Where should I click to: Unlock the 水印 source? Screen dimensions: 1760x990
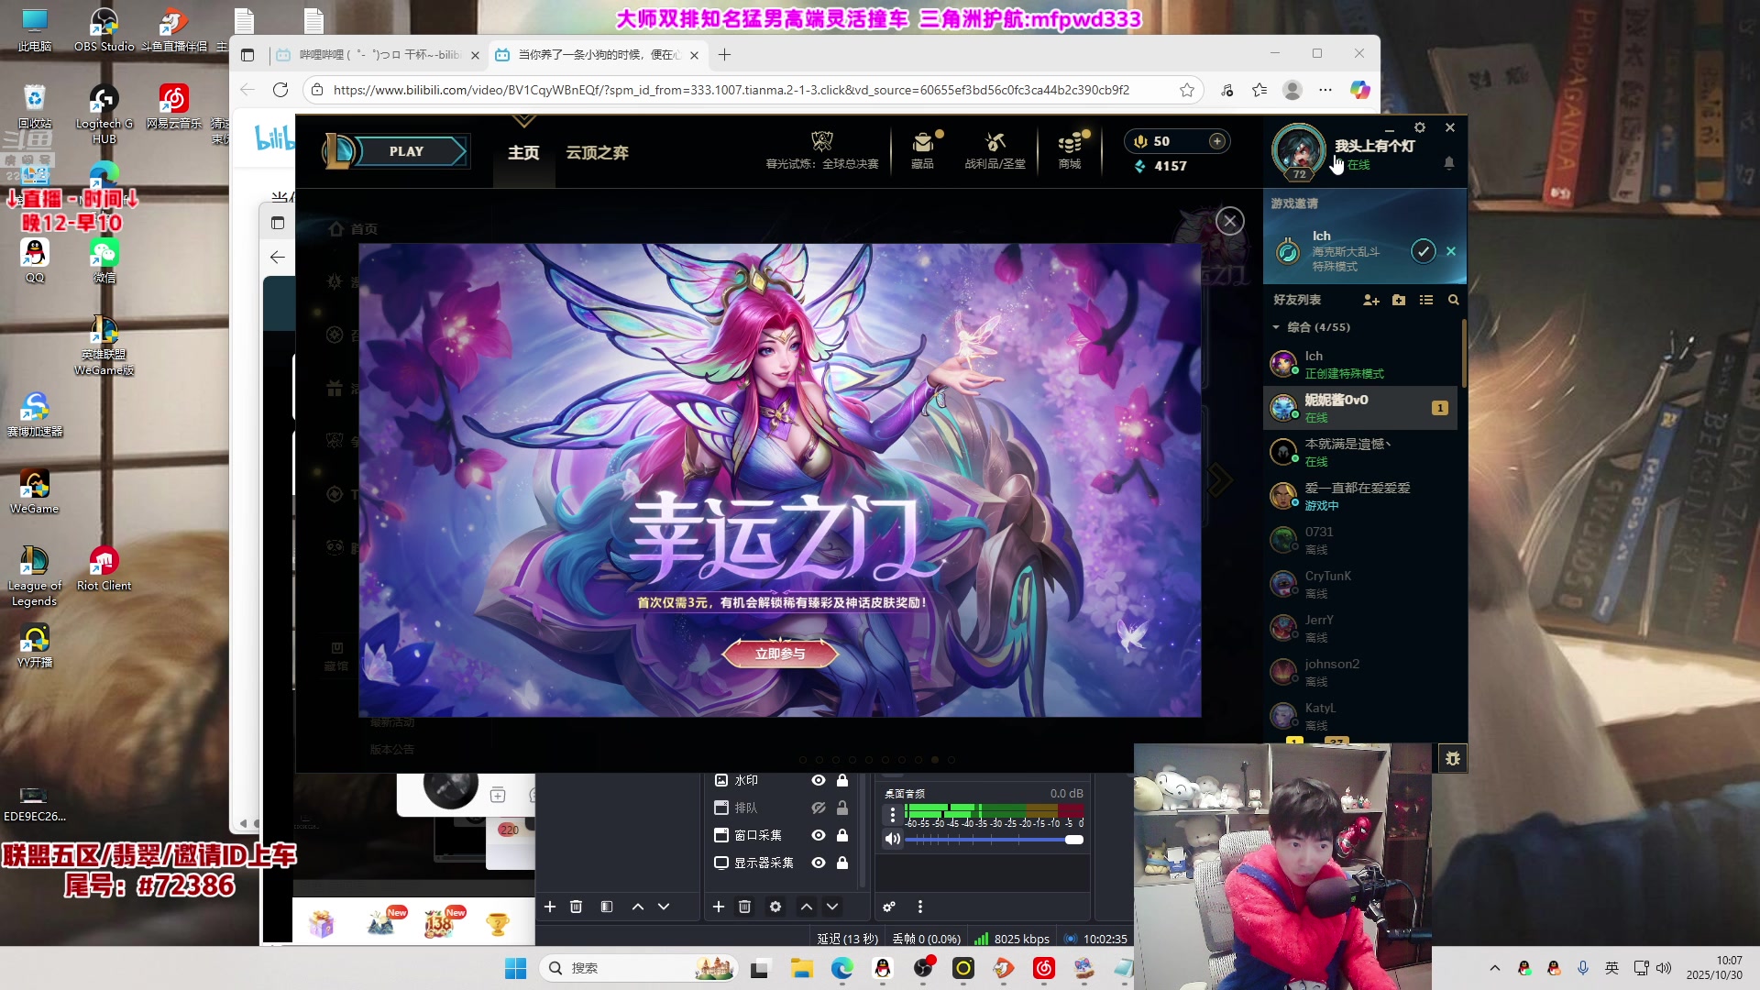pyautogui.click(x=842, y=780)
